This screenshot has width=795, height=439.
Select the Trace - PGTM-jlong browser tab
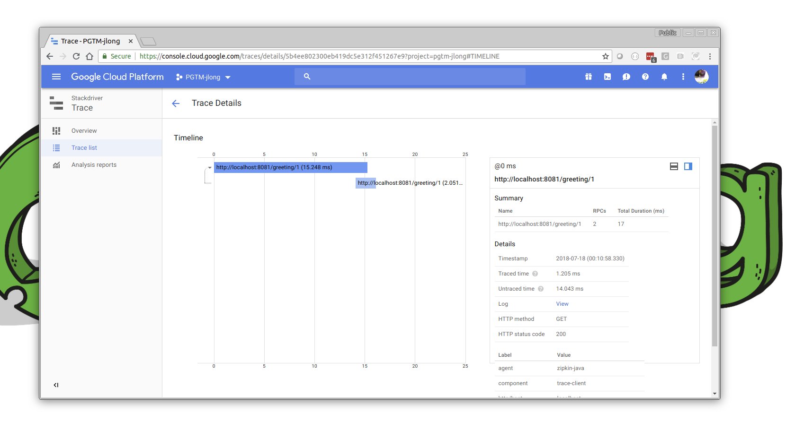[x=90, y=41]
